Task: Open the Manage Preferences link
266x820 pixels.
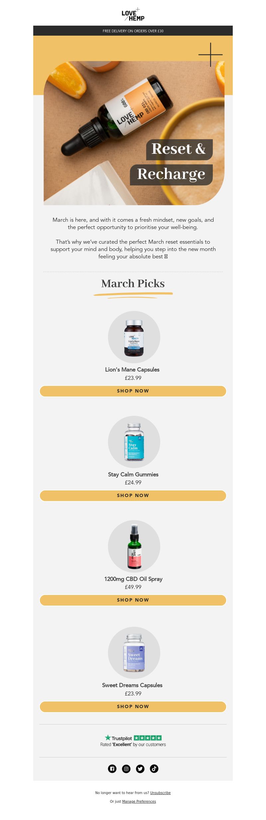Action: click(x=139, y=801)
